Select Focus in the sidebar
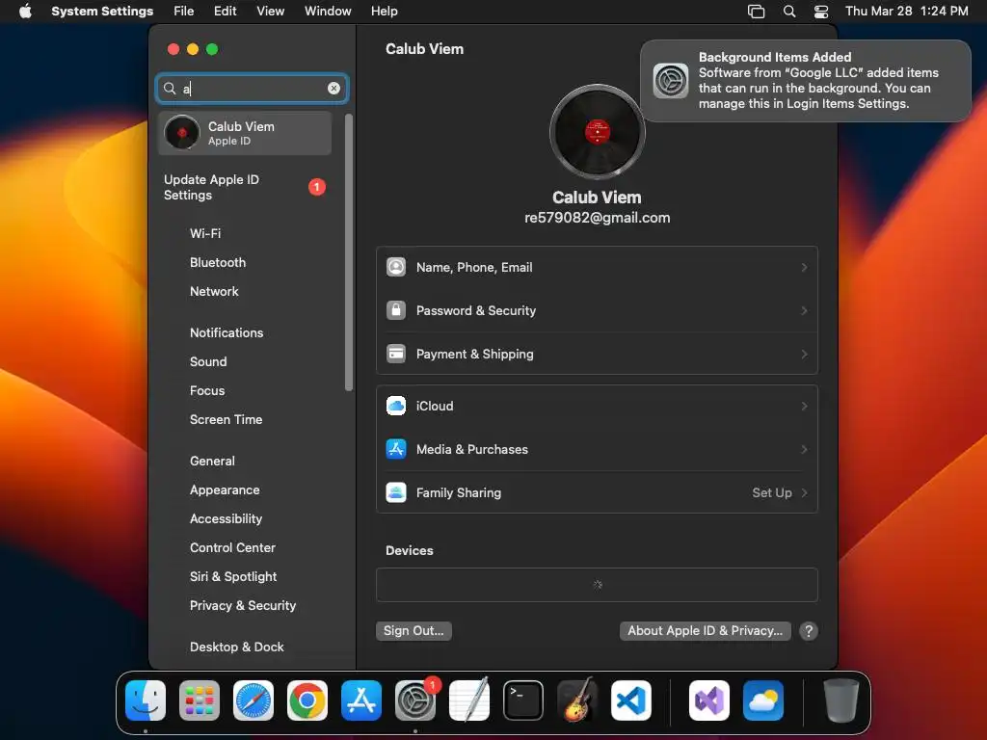987x740 pixels. pos(207,391)
